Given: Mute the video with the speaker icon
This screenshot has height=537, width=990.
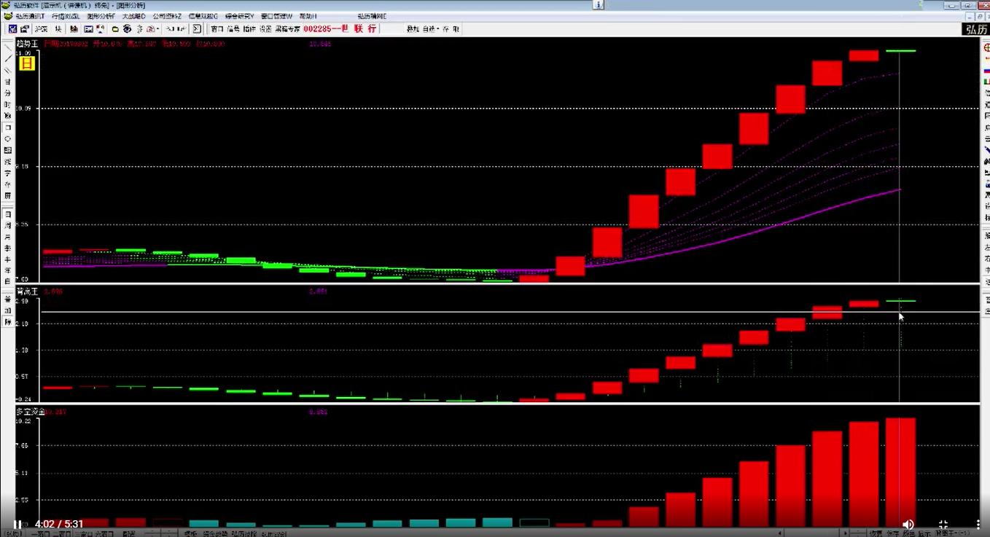Looking at the screenshot, I should pos(908,524).
